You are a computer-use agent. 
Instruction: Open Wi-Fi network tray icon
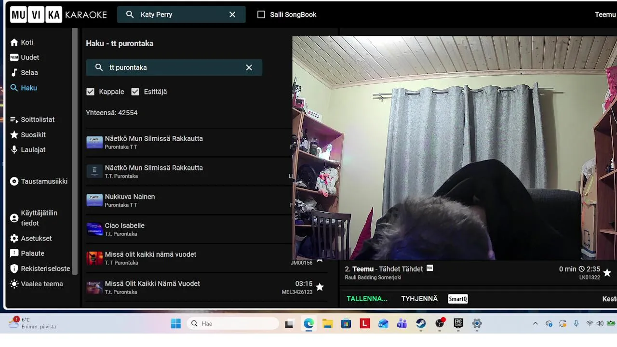tap(590, 323)
